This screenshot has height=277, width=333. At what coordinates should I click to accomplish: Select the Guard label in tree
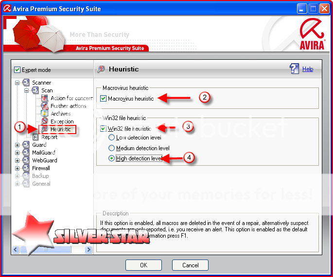tap(39, 145)
